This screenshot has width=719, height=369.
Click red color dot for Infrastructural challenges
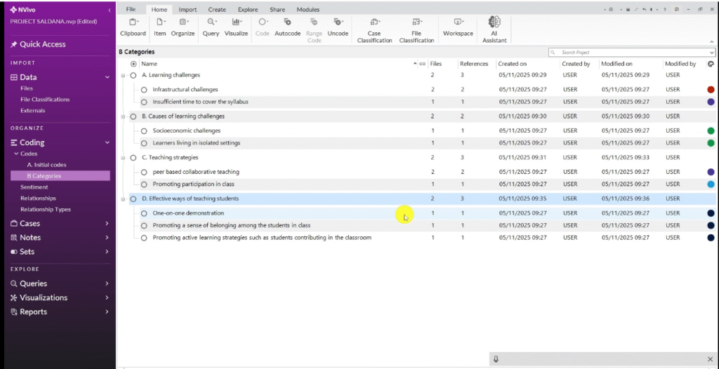click(x=711, y=90)
